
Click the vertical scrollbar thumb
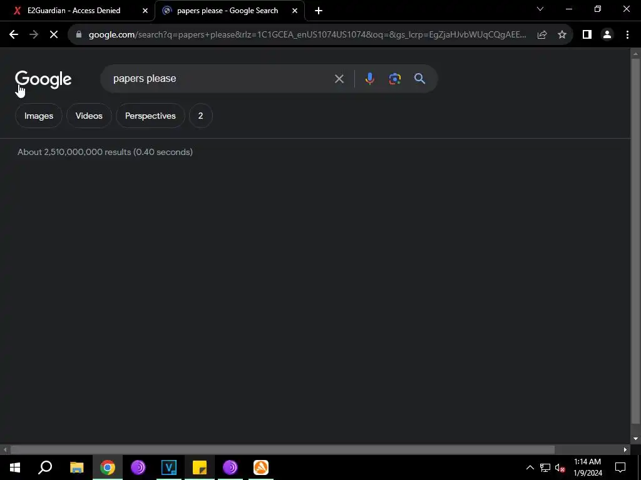click(635, 242)
